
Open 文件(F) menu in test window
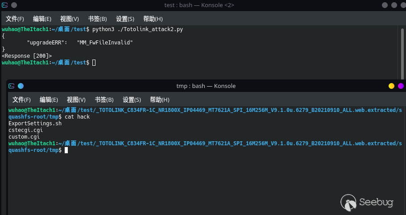(x=15, y=19)
